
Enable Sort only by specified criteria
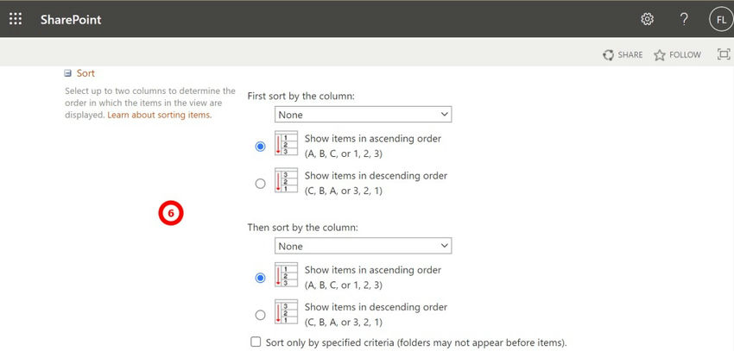[256, 342]
